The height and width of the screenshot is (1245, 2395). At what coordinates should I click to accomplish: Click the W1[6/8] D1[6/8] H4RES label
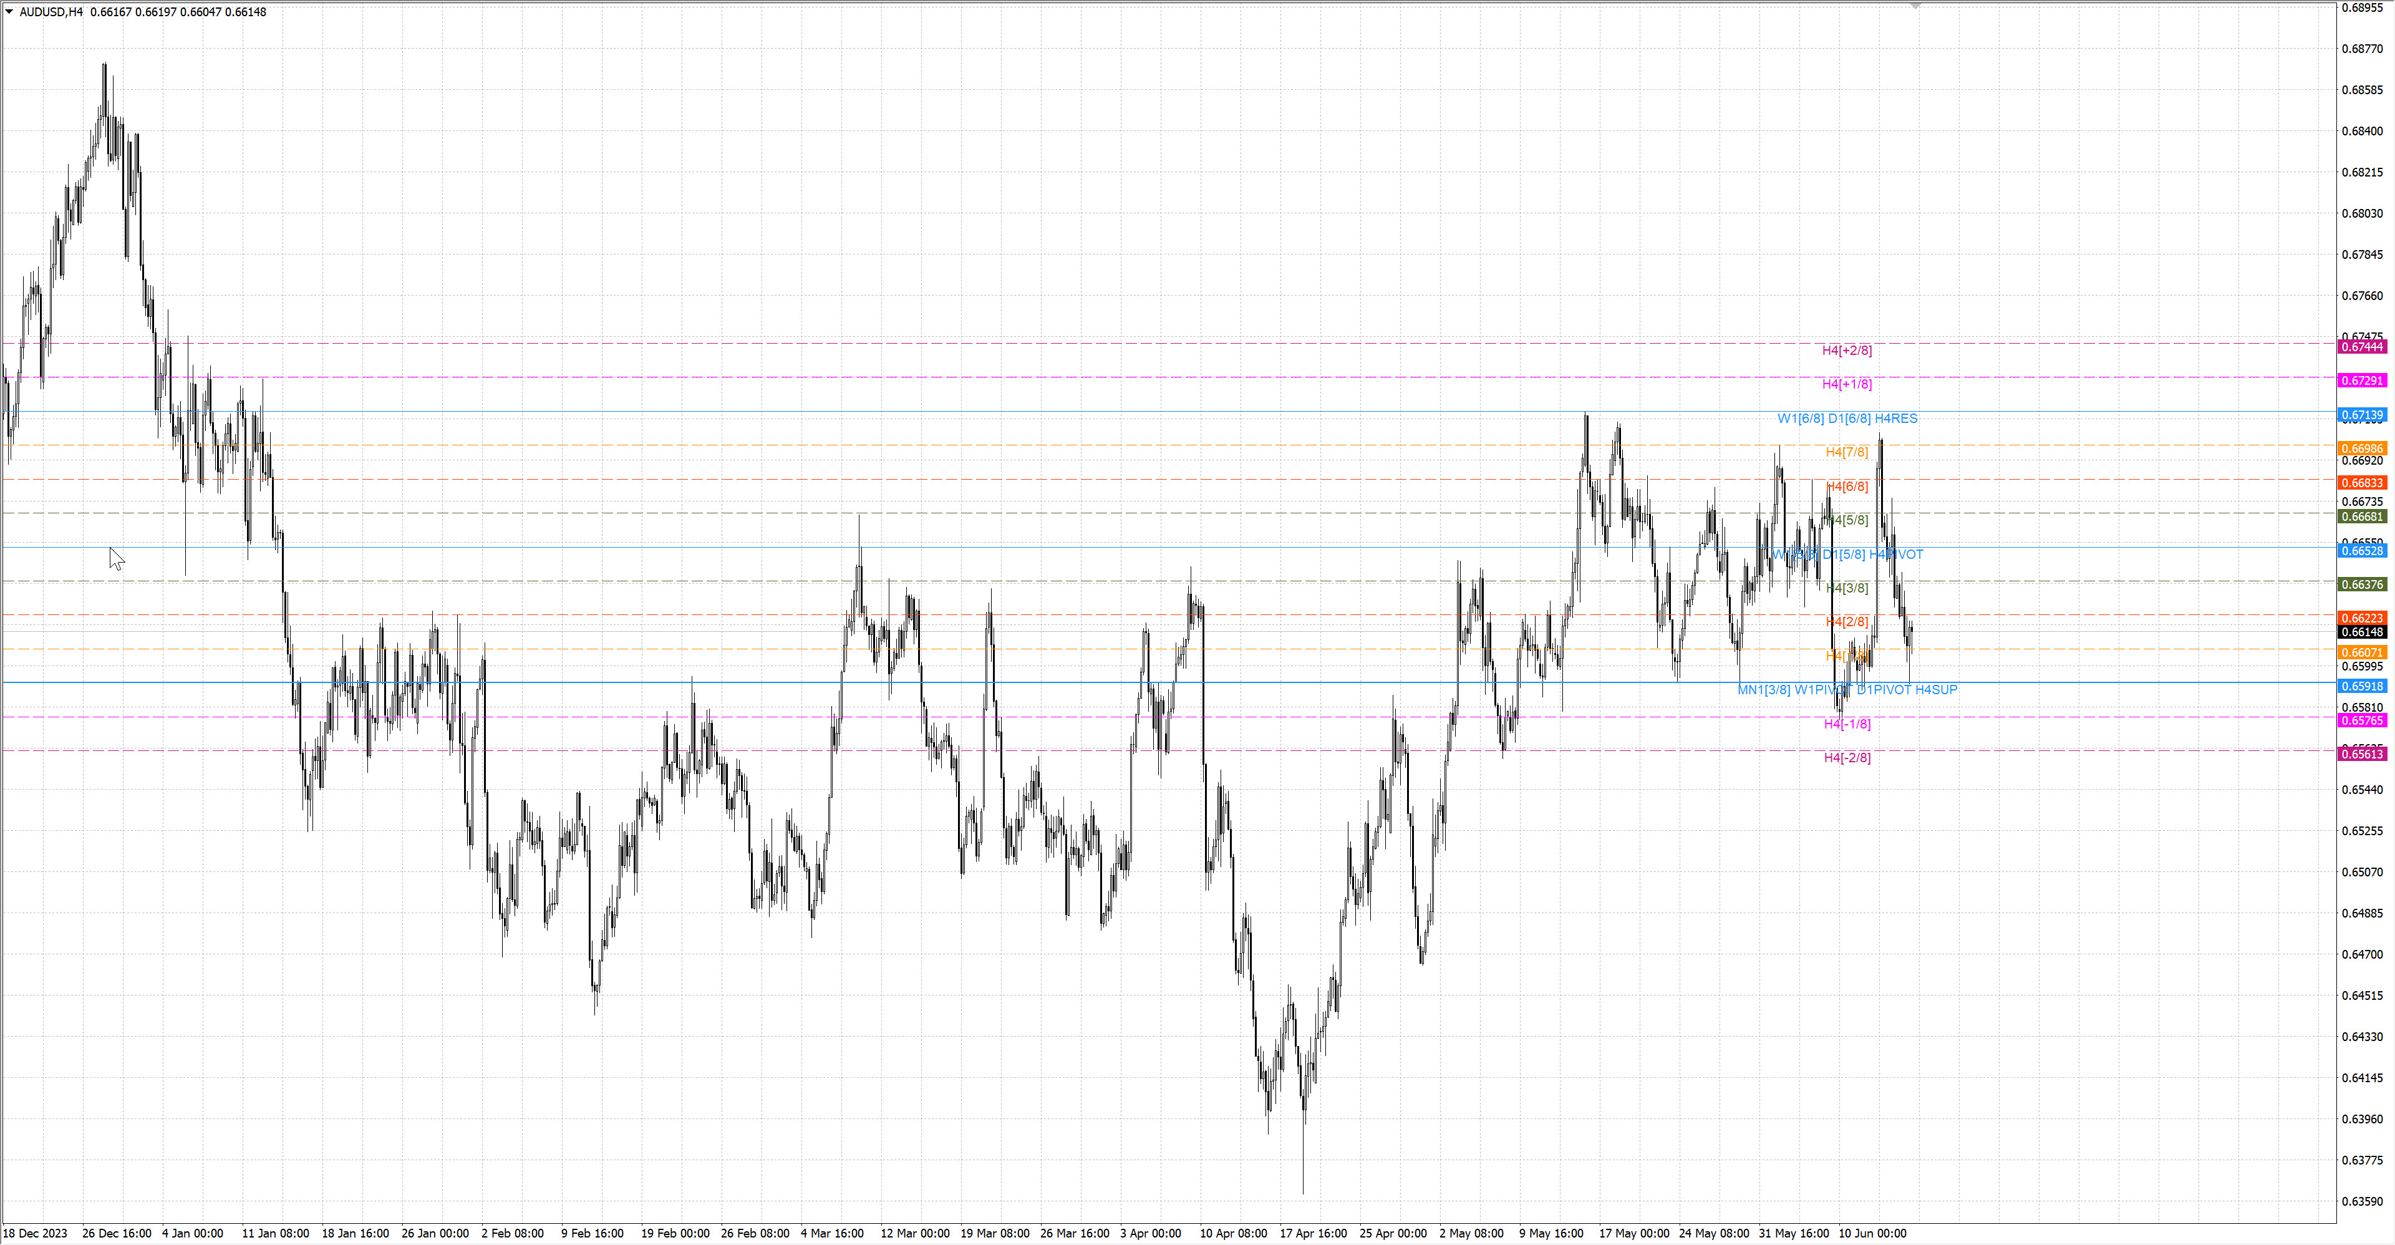point(1846,419)
